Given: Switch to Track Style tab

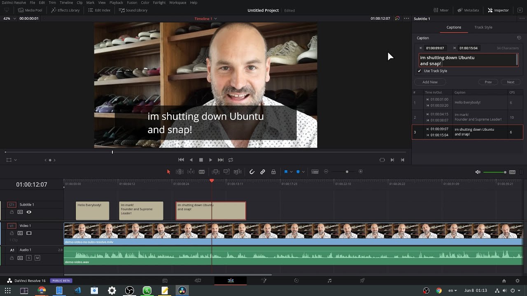Looking at the screenshot, I should pyautogui.click(x=483, y=27).
